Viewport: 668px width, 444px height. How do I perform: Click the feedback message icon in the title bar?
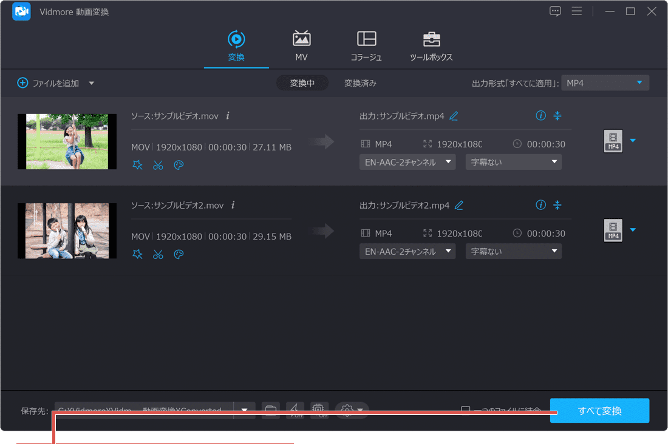[554, 11]
